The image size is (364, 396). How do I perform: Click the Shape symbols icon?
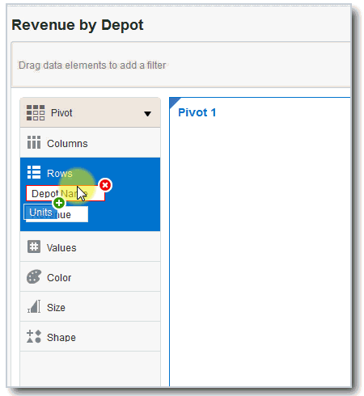[x=34, y=336]
